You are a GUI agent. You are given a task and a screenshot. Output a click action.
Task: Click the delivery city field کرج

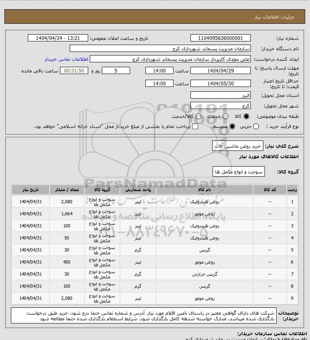click(x=220, y=105)
